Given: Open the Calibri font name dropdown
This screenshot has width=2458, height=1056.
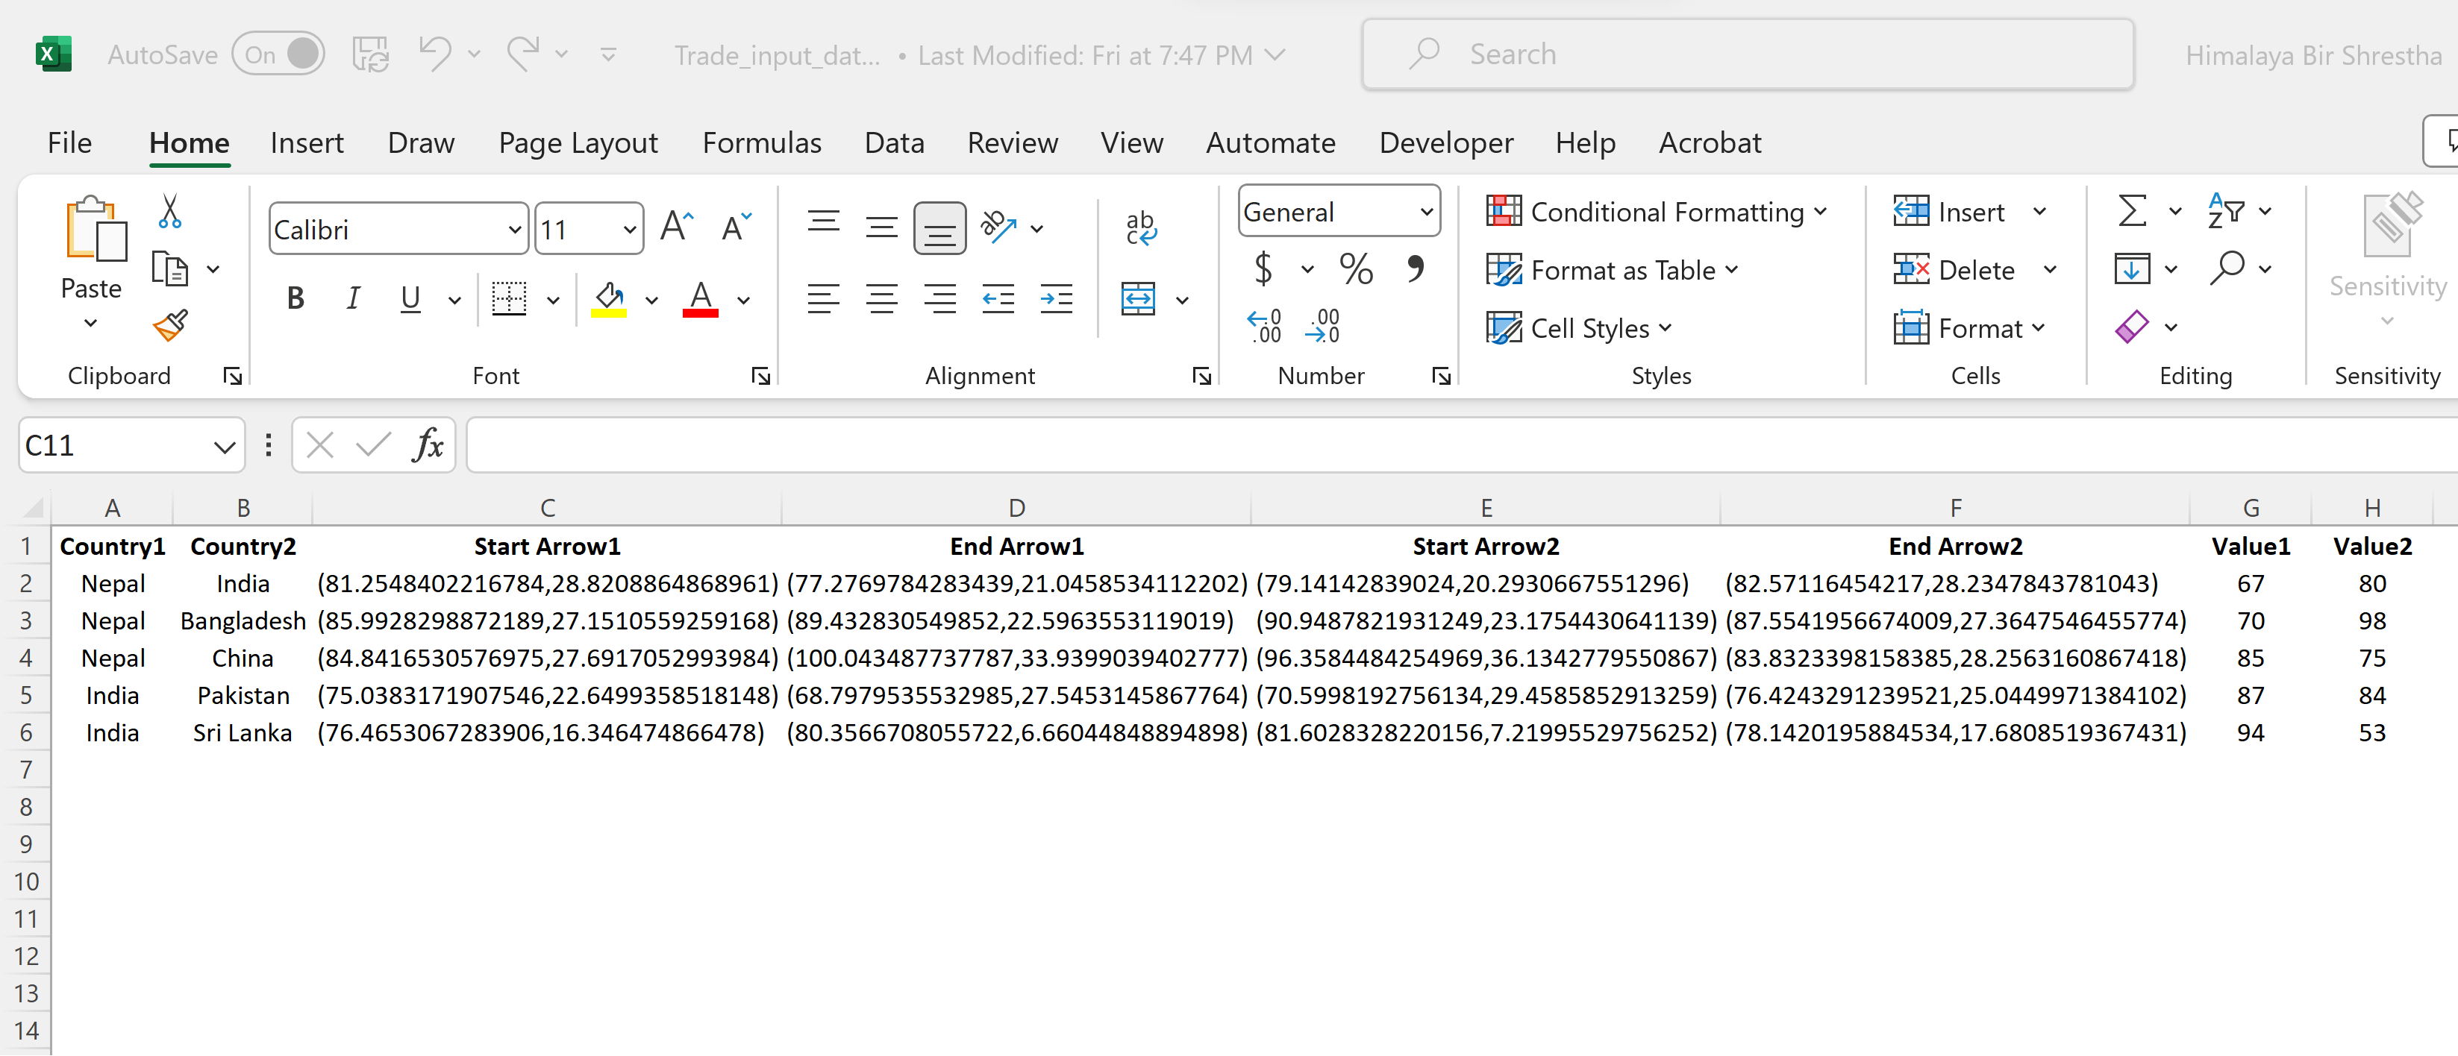Looking at the screenshot, I should pos(514,230).
